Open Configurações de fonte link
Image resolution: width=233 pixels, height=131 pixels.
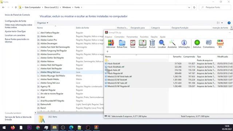point(15,21)
